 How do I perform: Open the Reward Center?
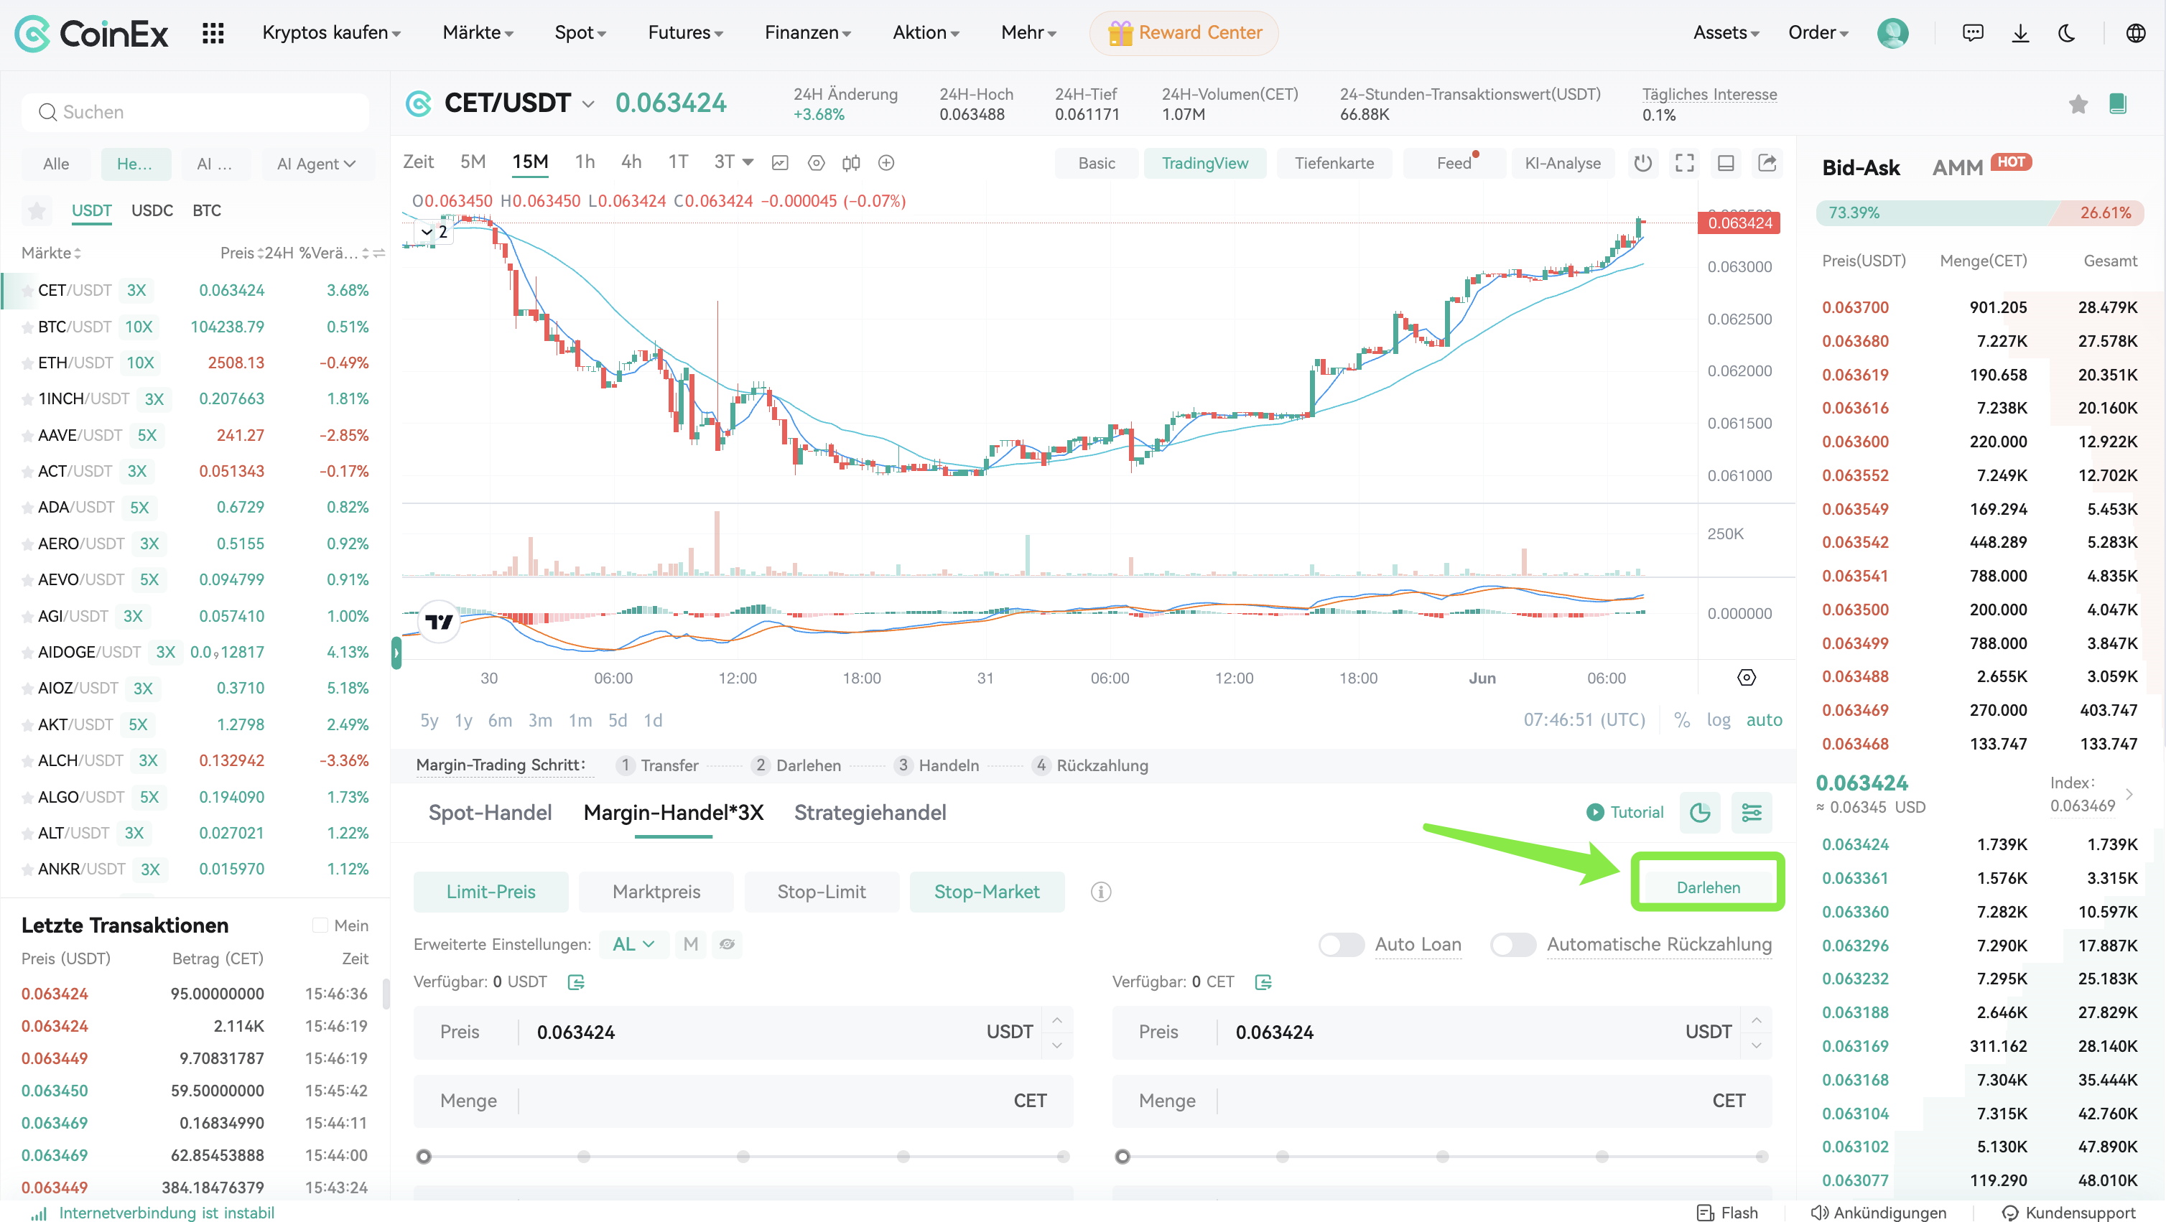[x=1184, y=33]
